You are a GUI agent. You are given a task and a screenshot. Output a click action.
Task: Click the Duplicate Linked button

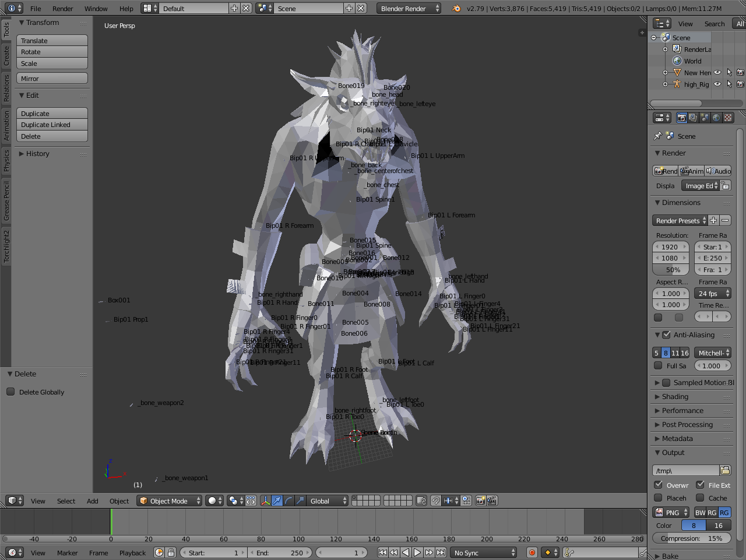52,125
